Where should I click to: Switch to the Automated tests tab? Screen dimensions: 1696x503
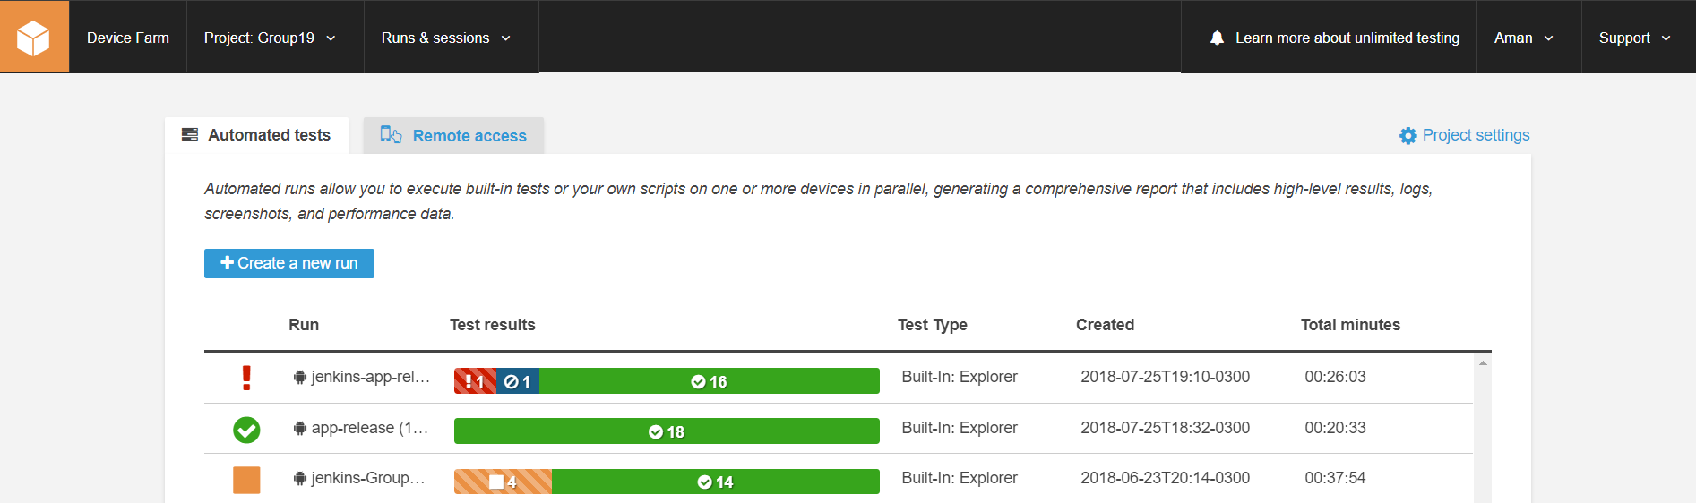(257, 135)
